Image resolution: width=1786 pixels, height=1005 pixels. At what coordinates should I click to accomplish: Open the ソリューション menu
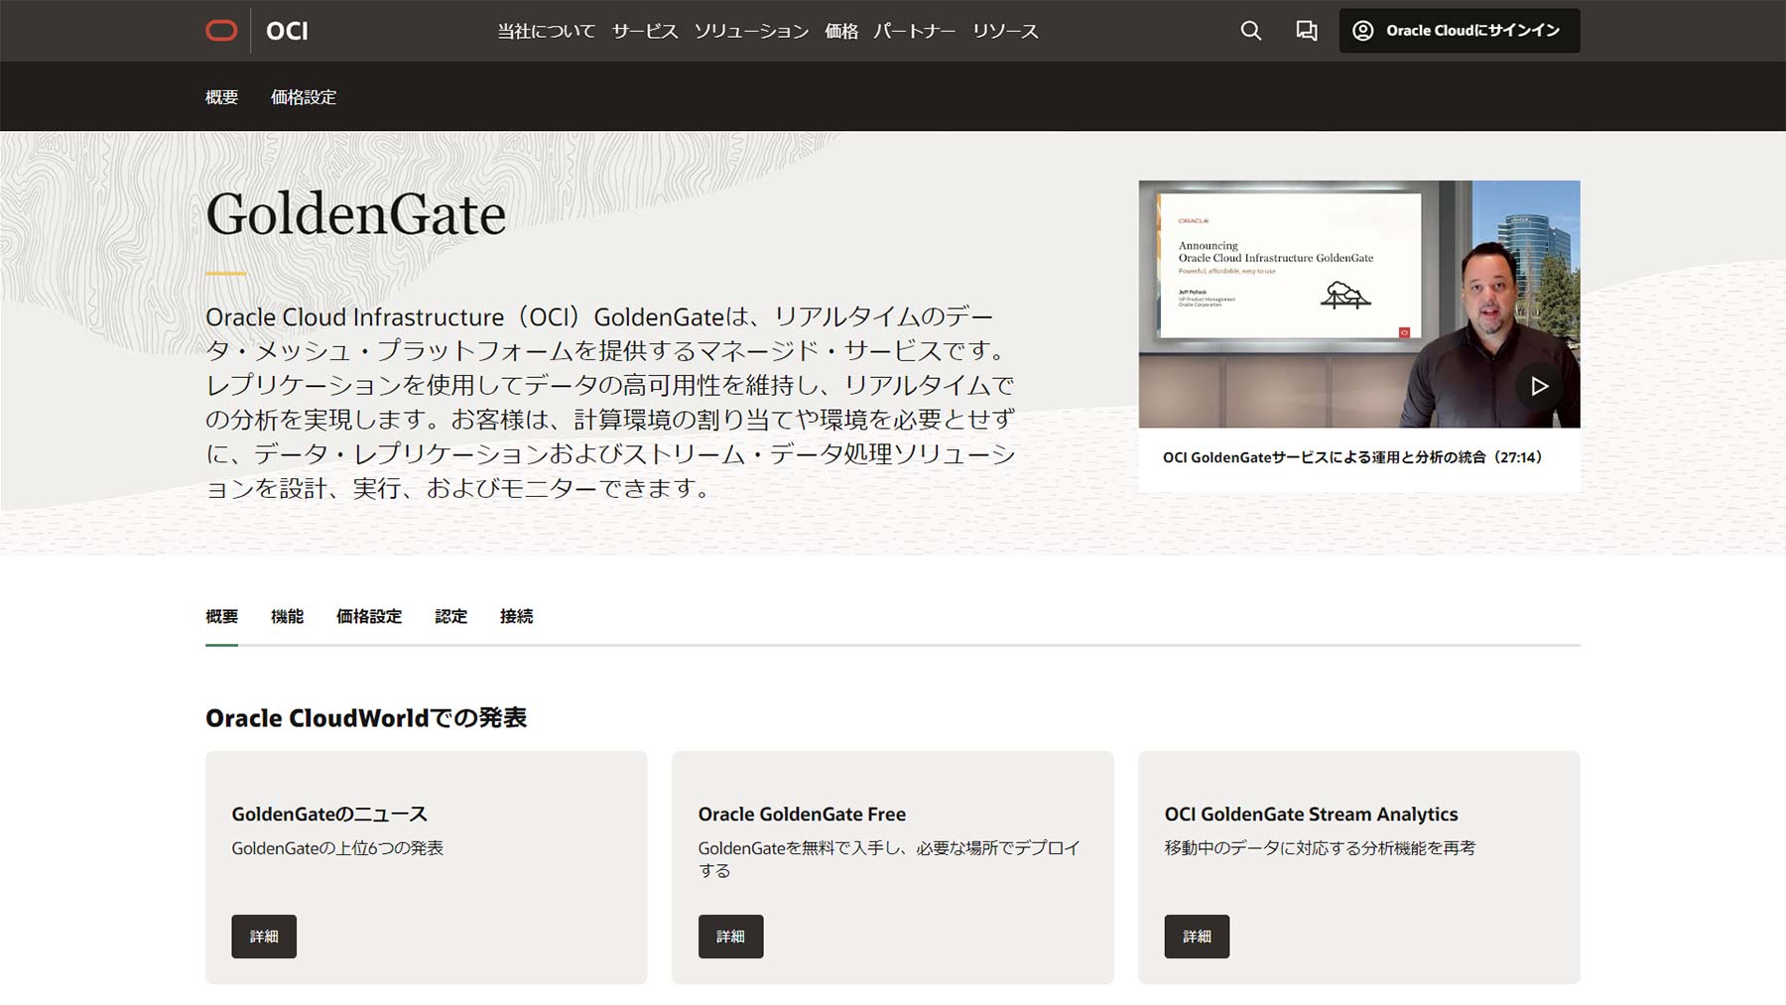(751, 32)
